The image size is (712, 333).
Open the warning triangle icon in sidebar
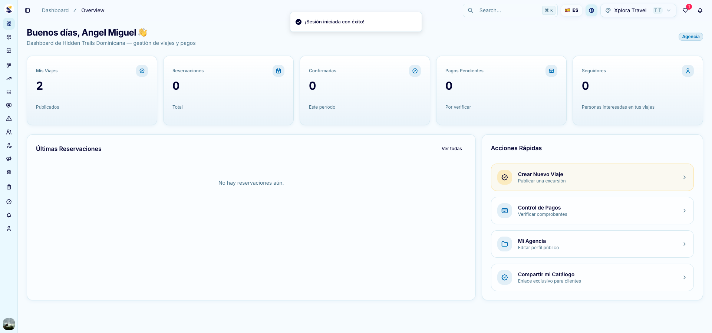(x=9, y=119)
